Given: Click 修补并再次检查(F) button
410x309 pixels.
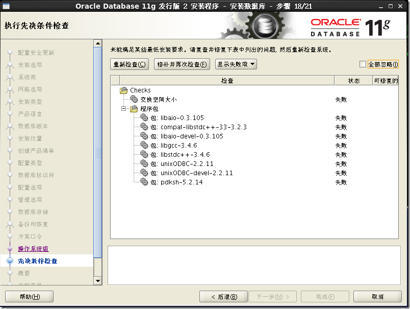Looking at the screenshot, I should pos(182,64).
